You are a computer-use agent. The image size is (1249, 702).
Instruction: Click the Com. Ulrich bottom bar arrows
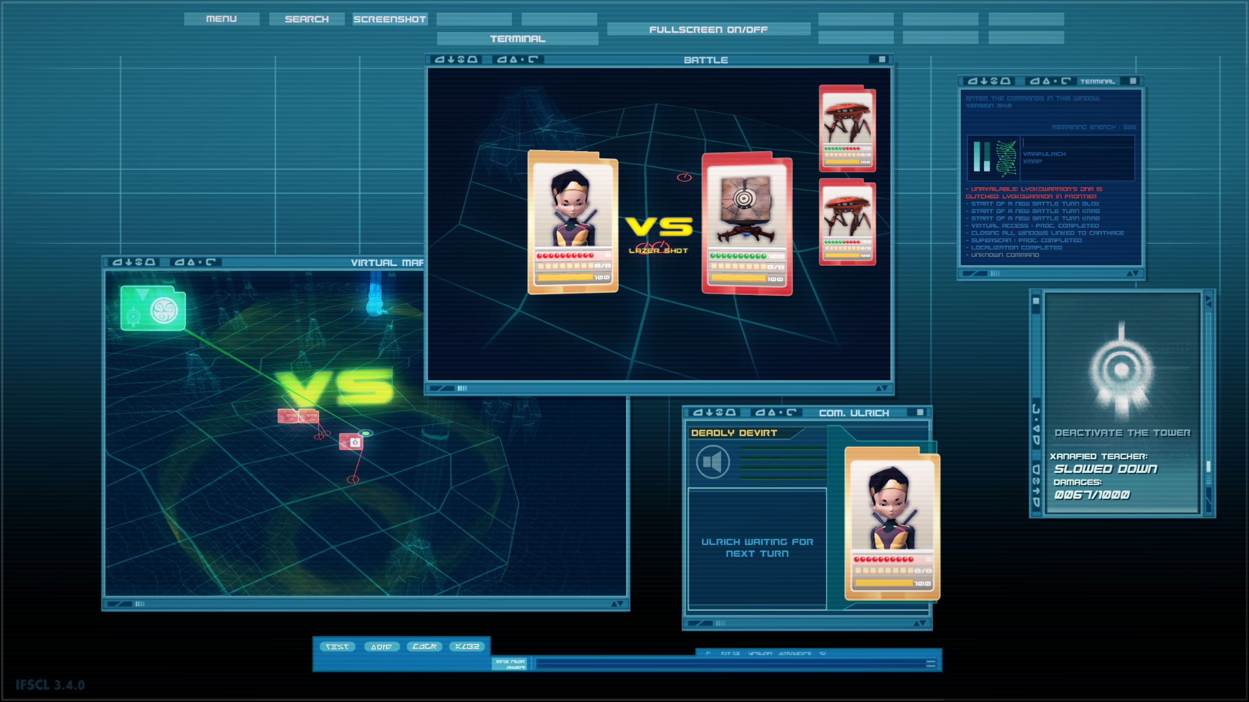pyautogui.click(x=919, y=624)
